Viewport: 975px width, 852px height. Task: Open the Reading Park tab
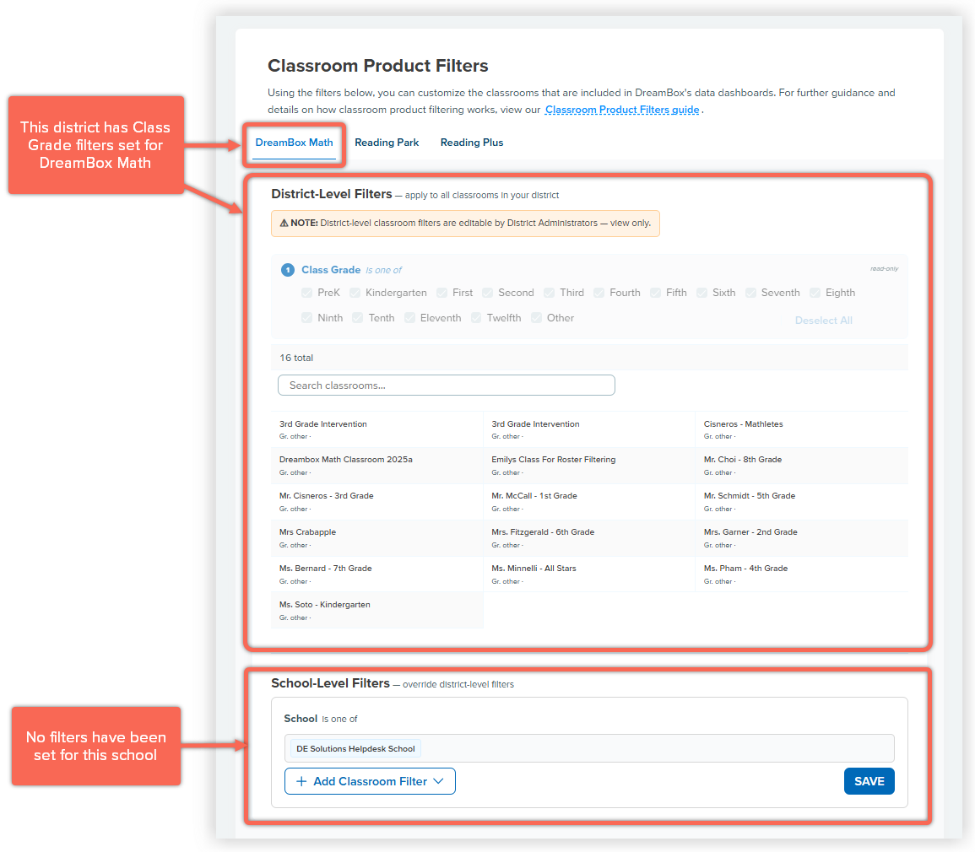(x=387, y=143)
